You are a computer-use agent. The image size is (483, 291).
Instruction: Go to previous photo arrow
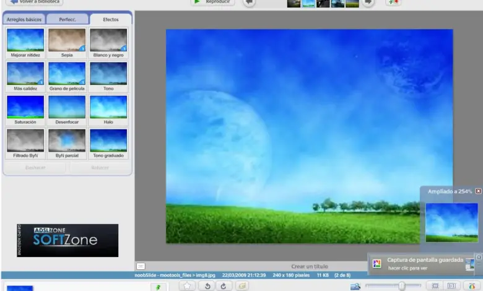249,2
